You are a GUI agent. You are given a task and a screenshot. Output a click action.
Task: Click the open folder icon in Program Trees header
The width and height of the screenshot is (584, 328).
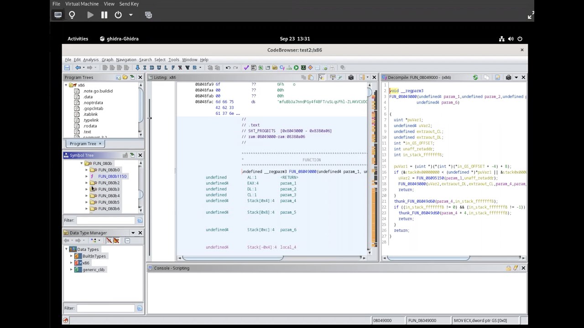[x=125, y=77]
